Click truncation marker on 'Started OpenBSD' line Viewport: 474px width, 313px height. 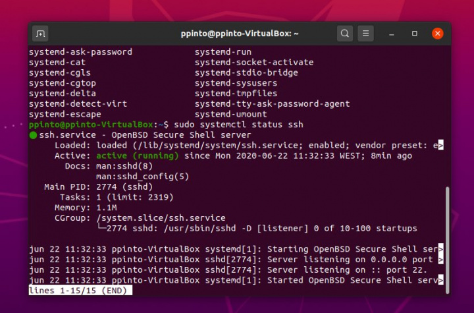pyautogui.click(x=440, y=280)
